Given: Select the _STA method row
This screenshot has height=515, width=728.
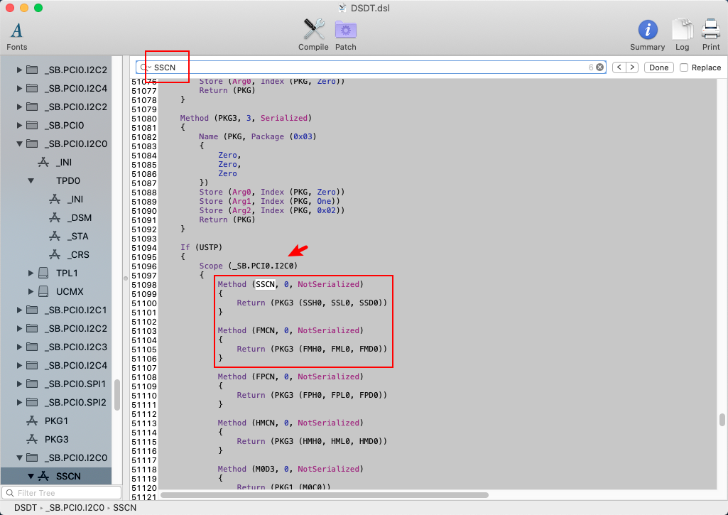Looking at the screenshot, I should click(56, 237).
